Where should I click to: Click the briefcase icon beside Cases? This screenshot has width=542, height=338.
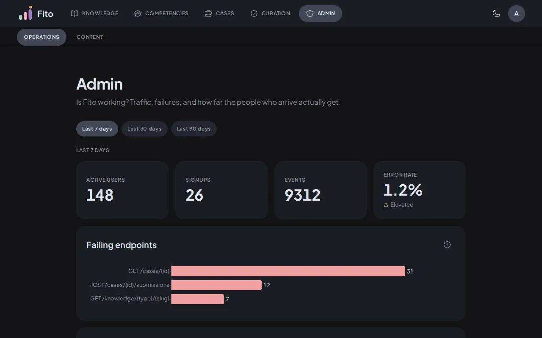pos(208,14)
